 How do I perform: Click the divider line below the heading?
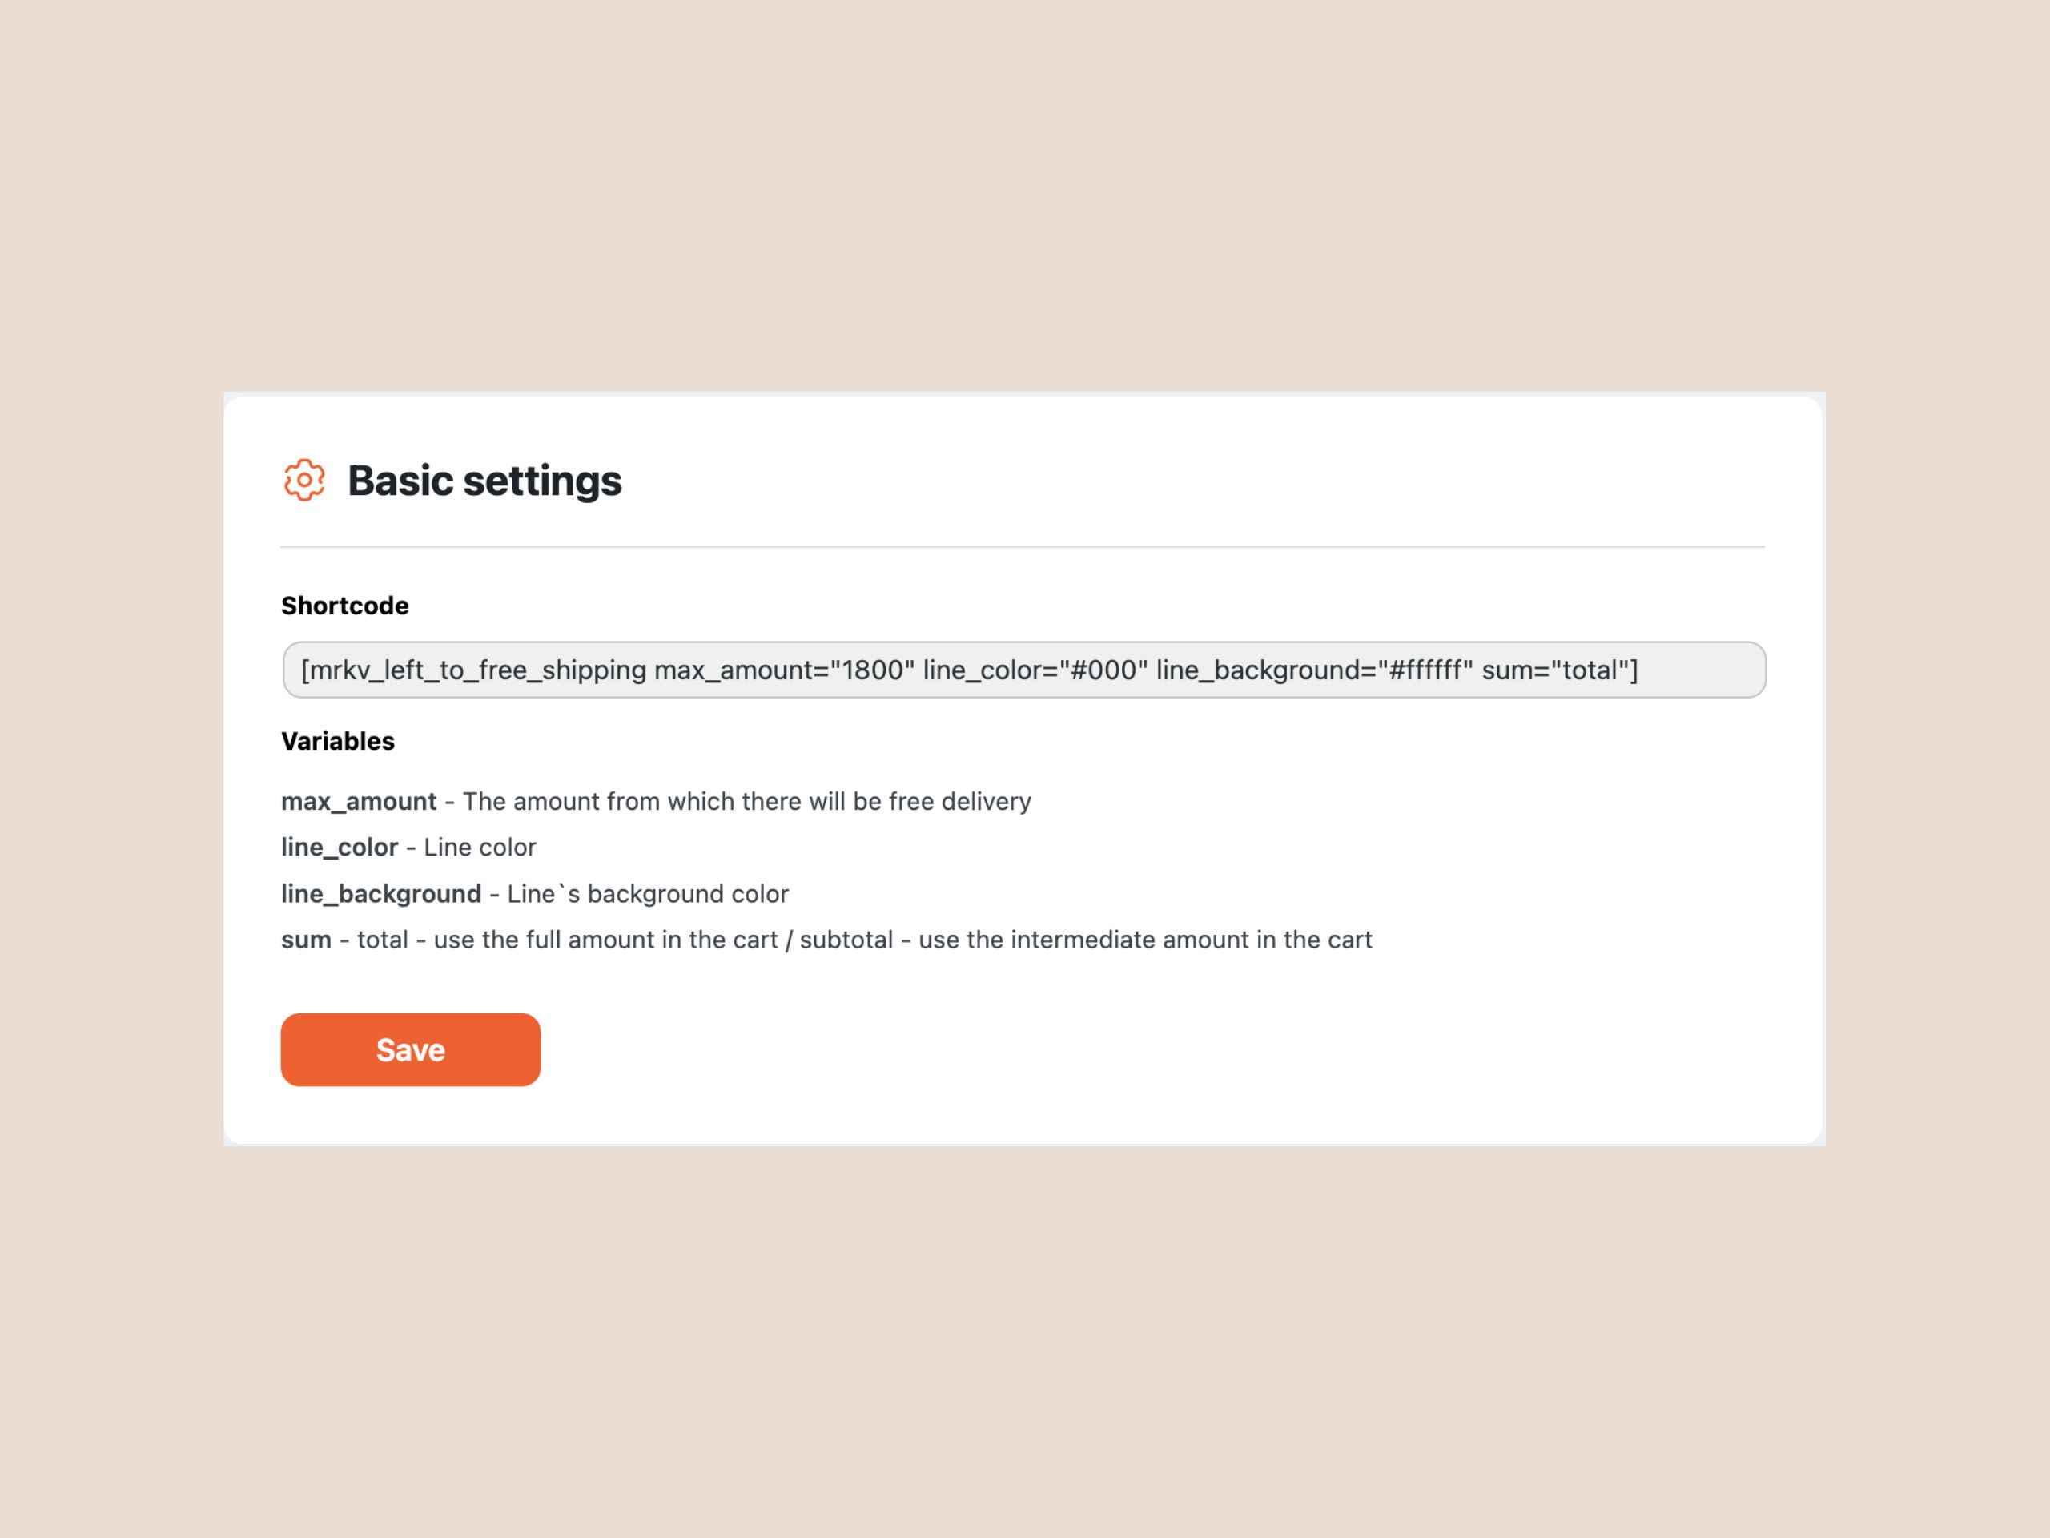[x=1023, y=547]
